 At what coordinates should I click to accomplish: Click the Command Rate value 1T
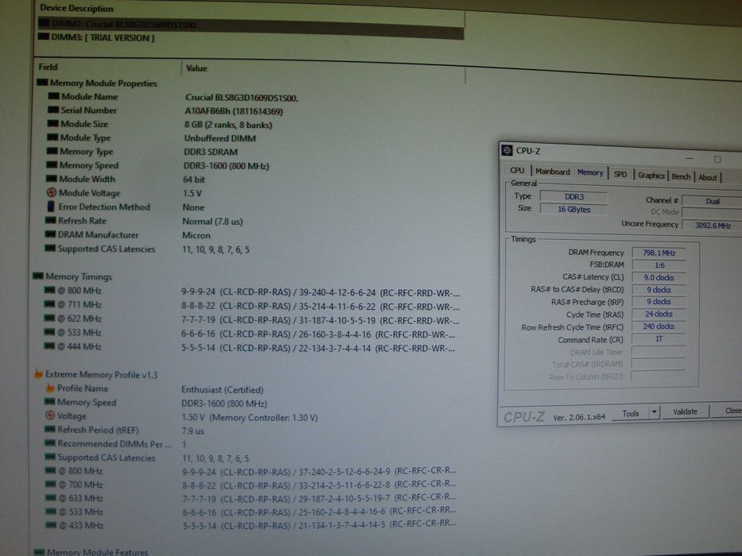(x=658, y=338)
